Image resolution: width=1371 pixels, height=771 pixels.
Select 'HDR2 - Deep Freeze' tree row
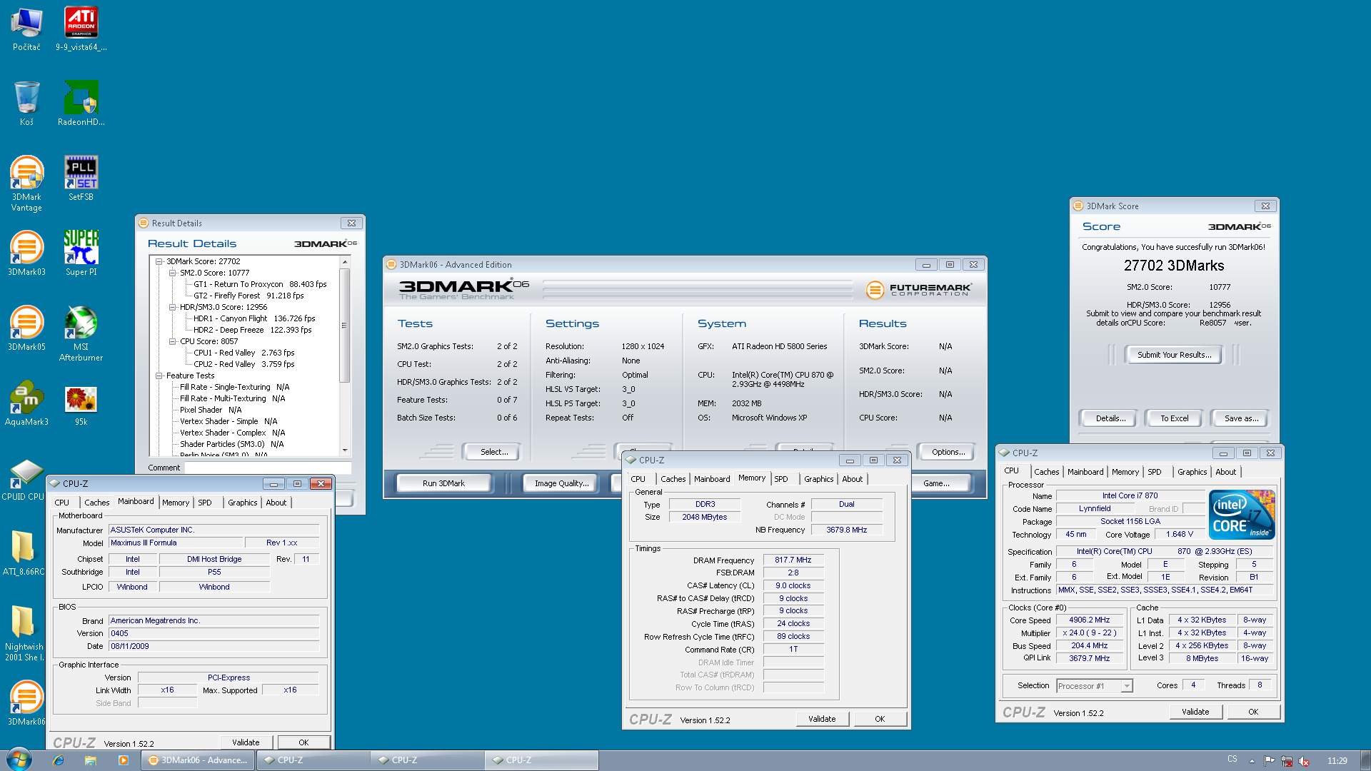252,330
